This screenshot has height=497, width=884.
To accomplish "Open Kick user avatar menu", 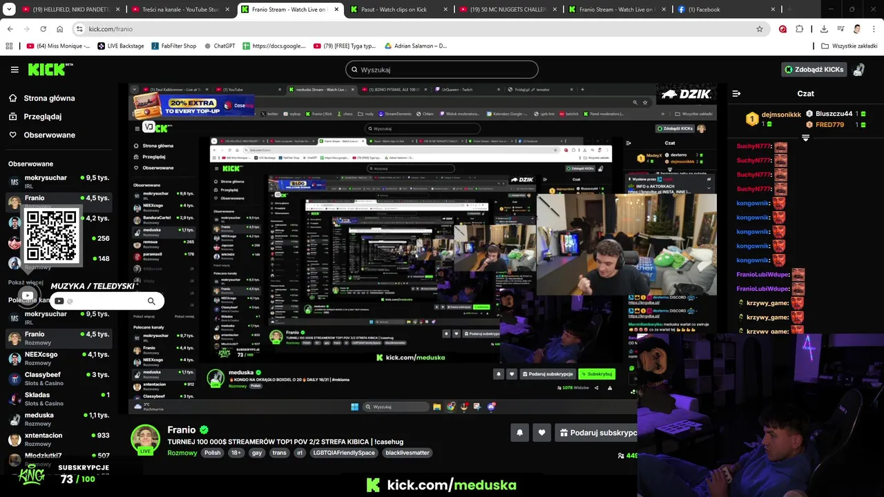I will point(858,70).
